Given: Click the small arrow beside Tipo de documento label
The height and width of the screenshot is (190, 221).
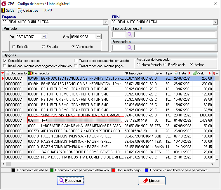Looking at the screenshot, I should [x=141, y=29].
